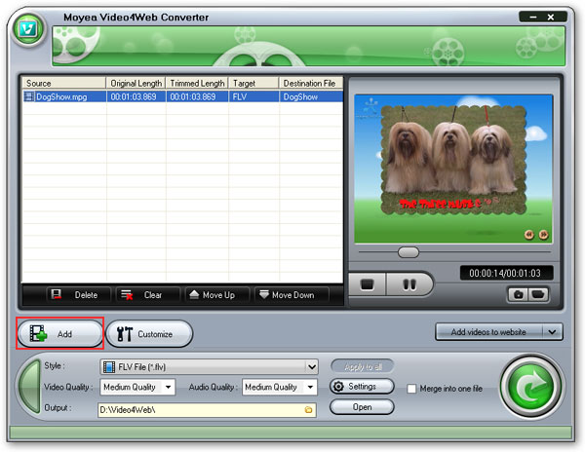Viewport: 585px width, 452px height.
Task: Click the Original Length column header
Action: 136,83
